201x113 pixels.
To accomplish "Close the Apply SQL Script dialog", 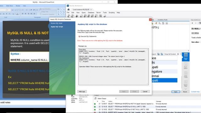I will coord(150,19).
